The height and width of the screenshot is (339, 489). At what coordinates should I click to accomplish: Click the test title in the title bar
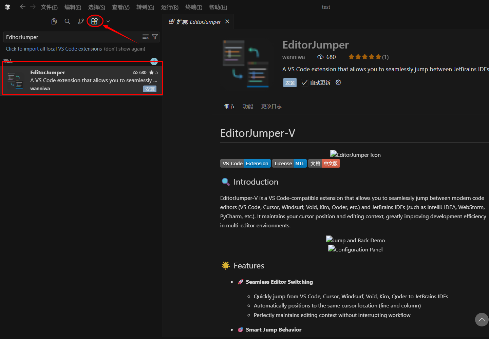(x=326, y=7)
